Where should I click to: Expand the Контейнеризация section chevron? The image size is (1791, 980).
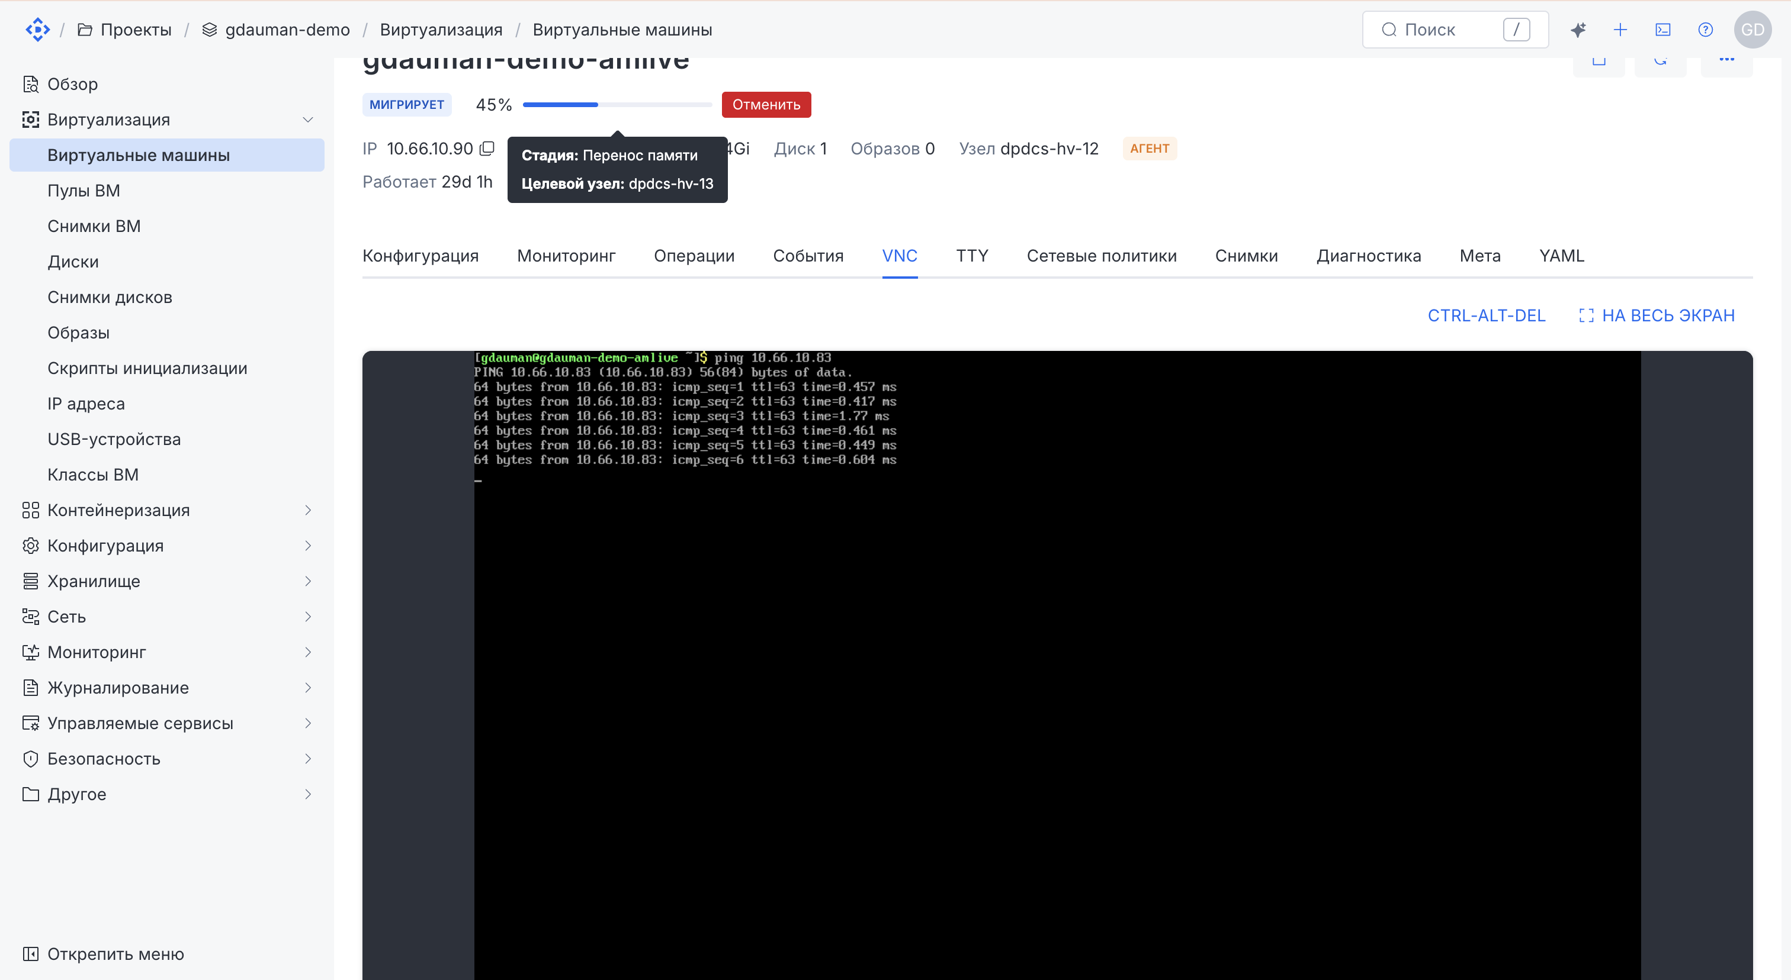(307, 510)
